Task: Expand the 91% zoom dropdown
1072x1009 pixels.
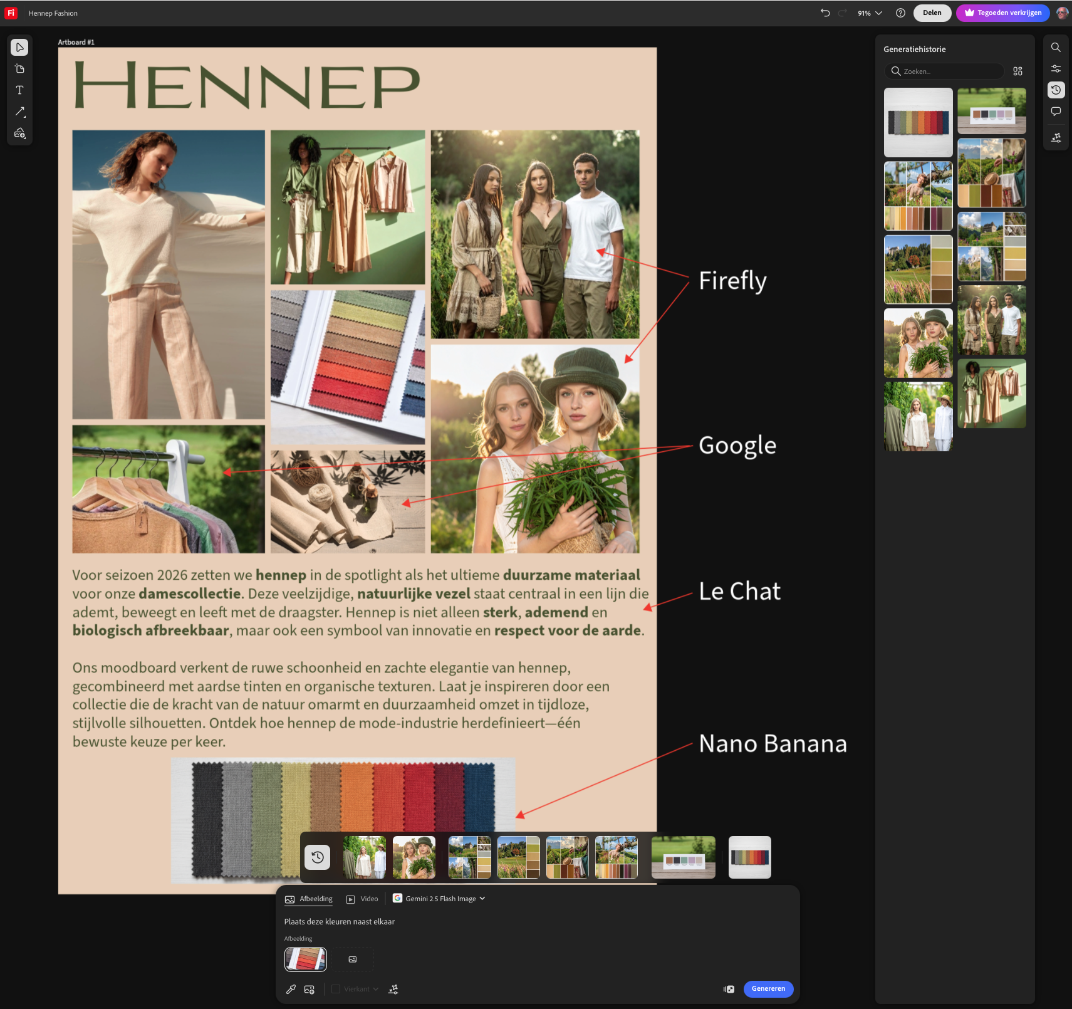Action: click(870, 13)
